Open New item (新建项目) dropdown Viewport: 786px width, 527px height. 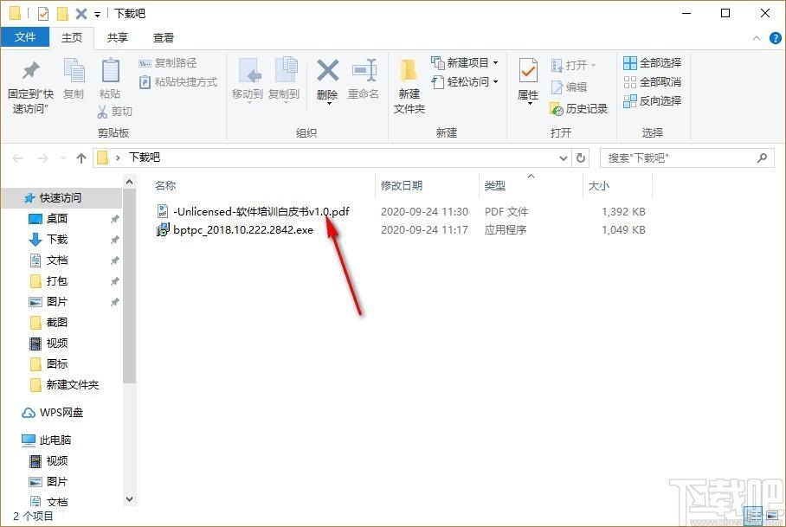[465, 62]
